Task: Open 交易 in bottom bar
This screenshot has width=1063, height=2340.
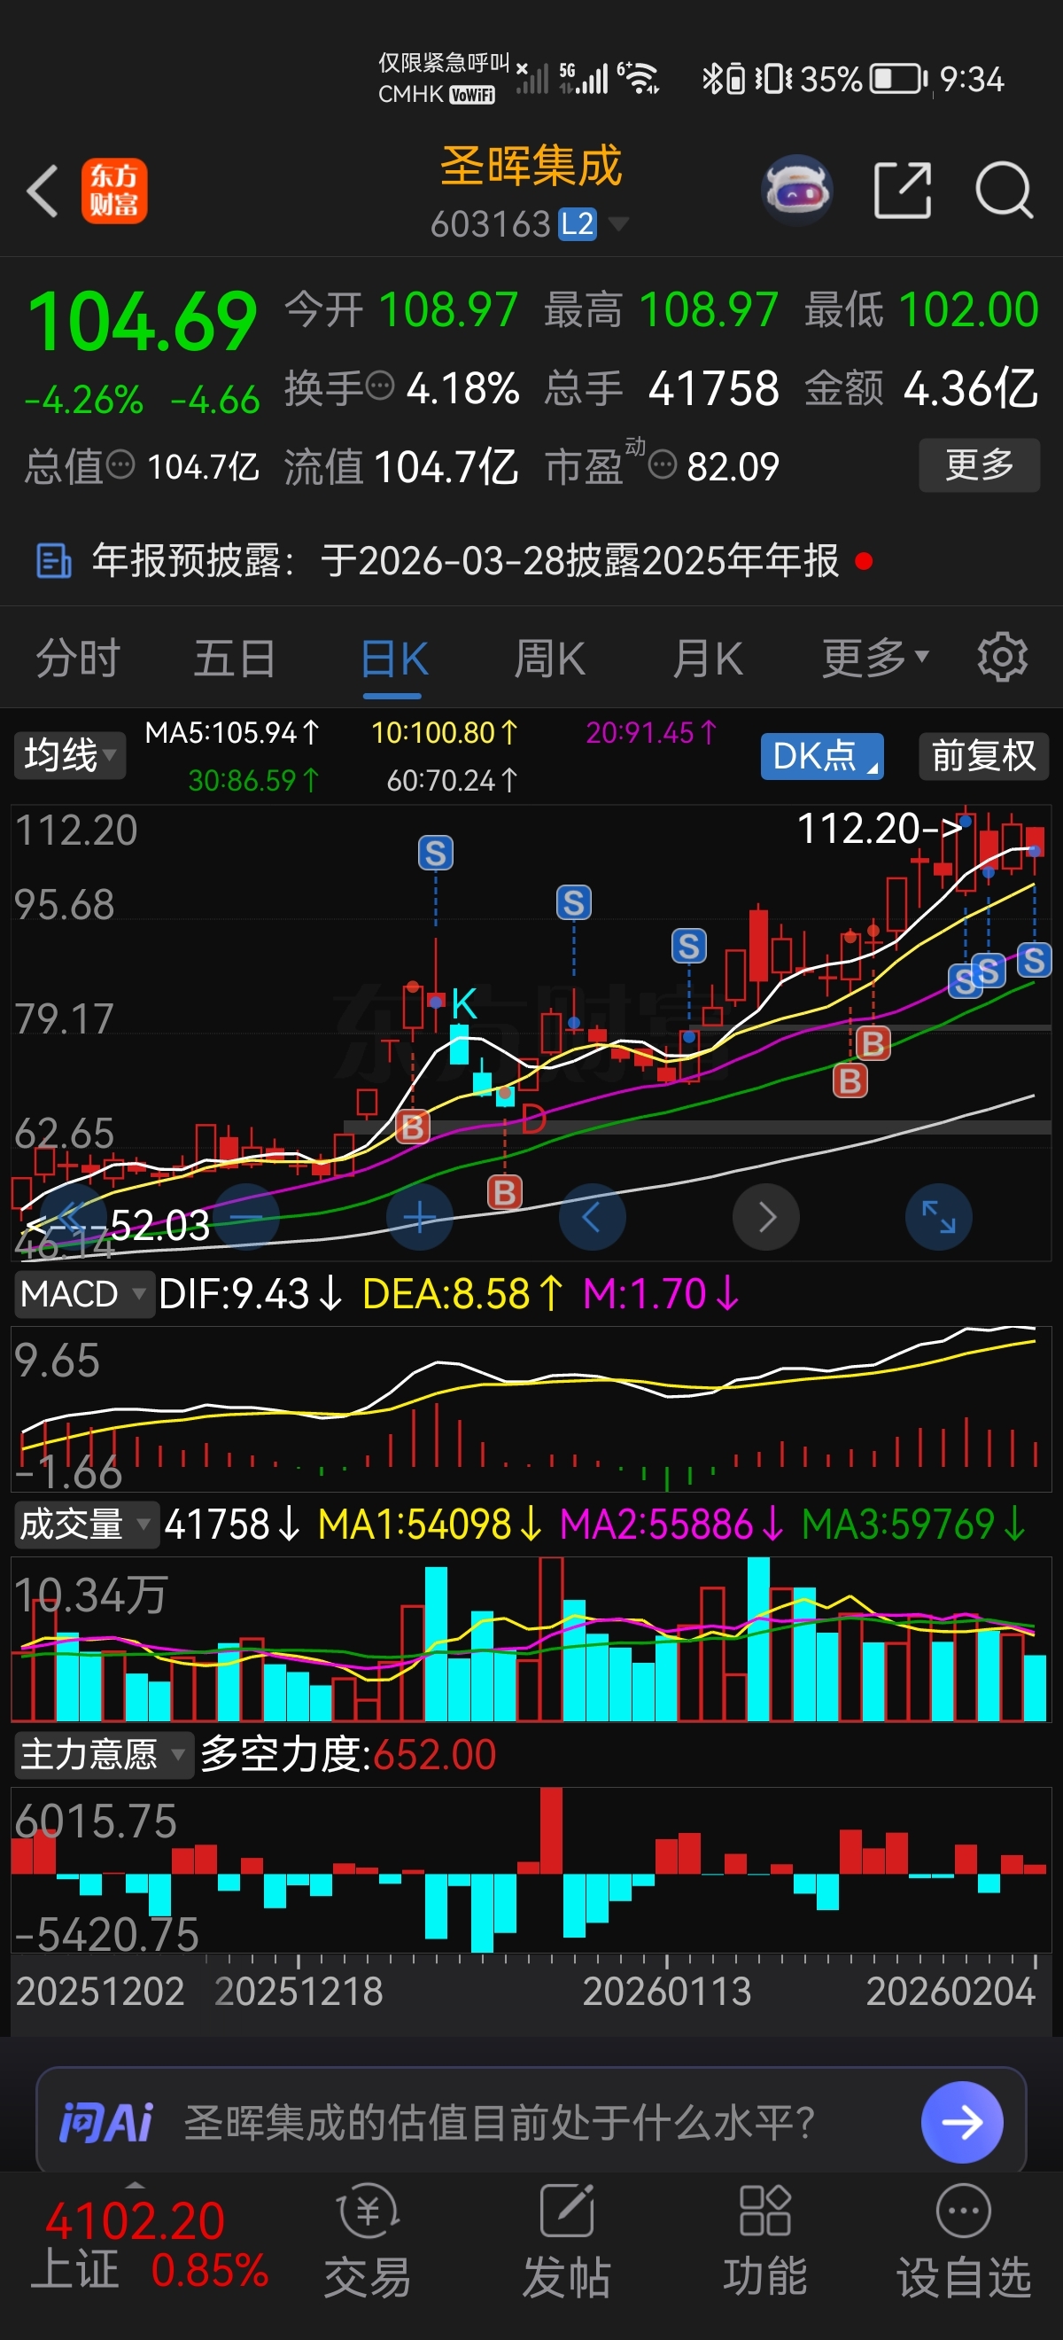Action: 368,2242
